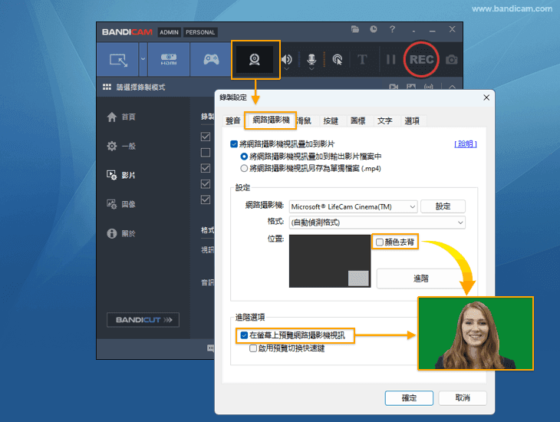Select screen rectangle recording mode icon

(118, 59)
